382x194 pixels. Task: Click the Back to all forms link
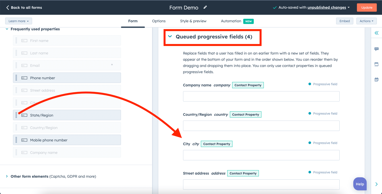tap(24, 7)
